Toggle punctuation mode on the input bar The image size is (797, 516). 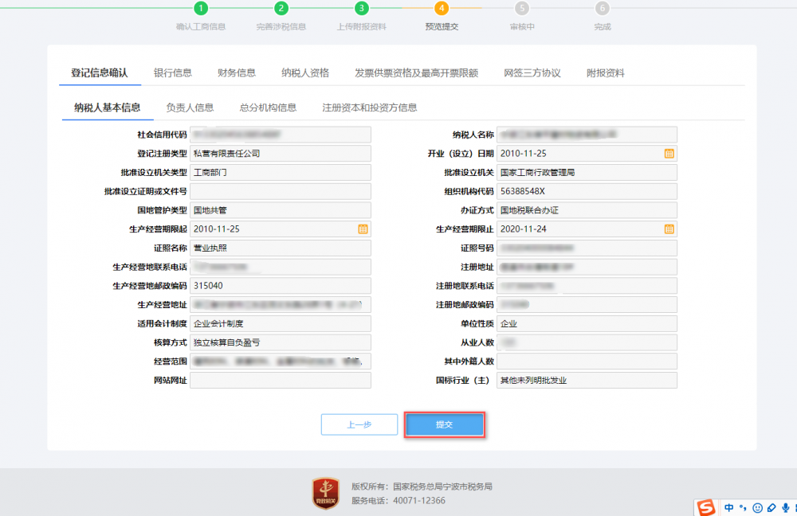[x=742, y=508]
